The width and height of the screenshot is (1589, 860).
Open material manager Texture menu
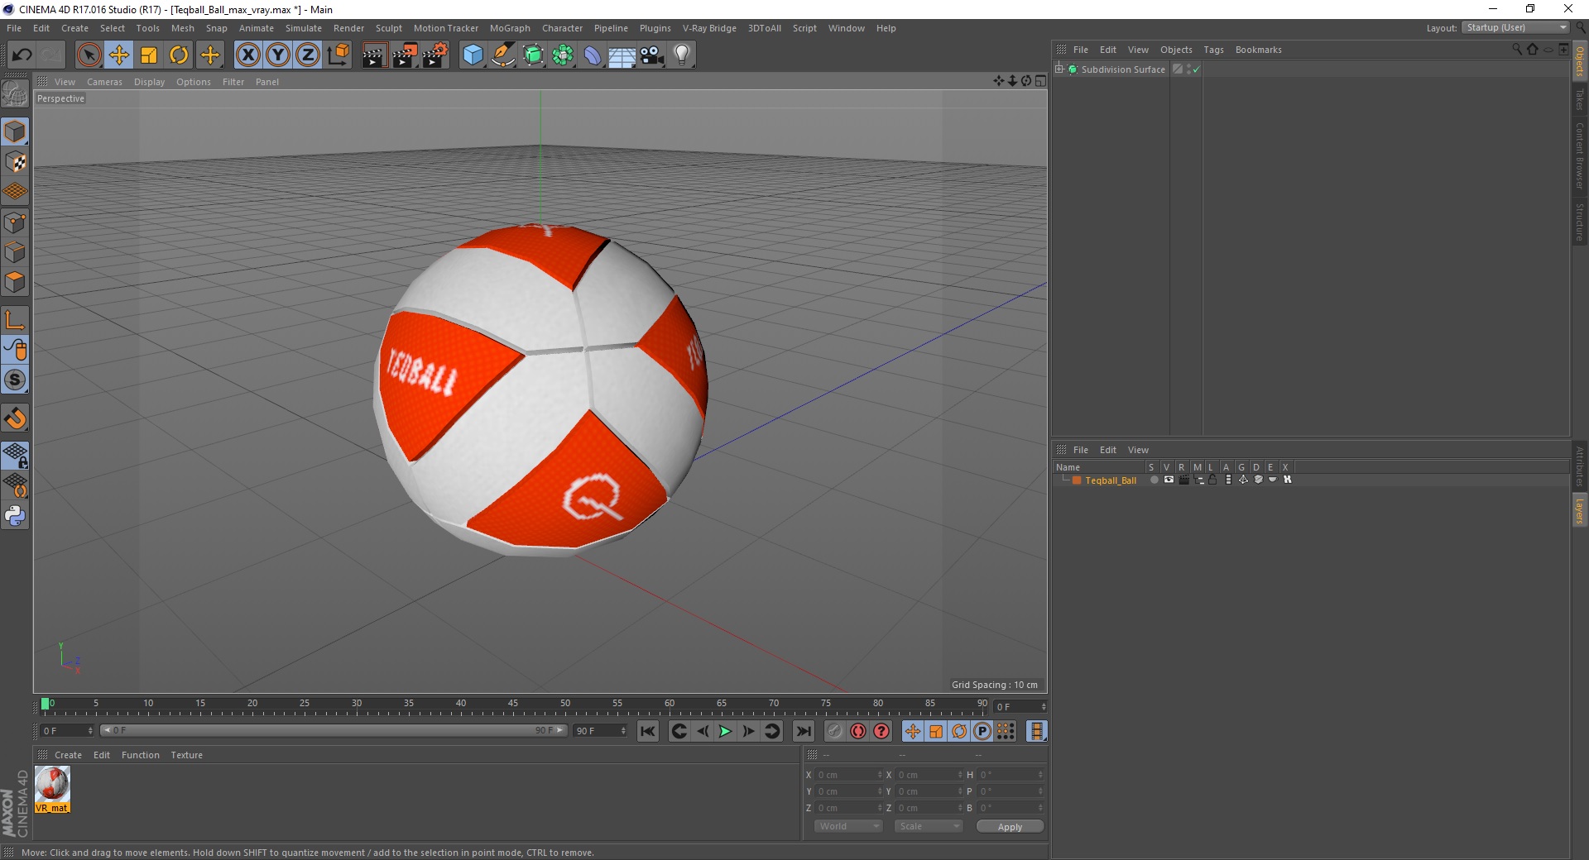point(186,755)
